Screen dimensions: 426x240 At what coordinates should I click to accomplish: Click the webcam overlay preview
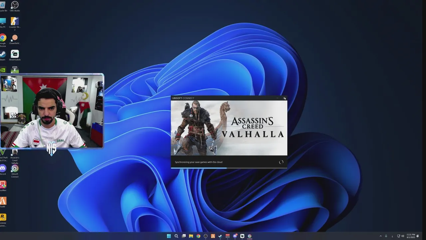pyautogui.click(x=52, y=111)
